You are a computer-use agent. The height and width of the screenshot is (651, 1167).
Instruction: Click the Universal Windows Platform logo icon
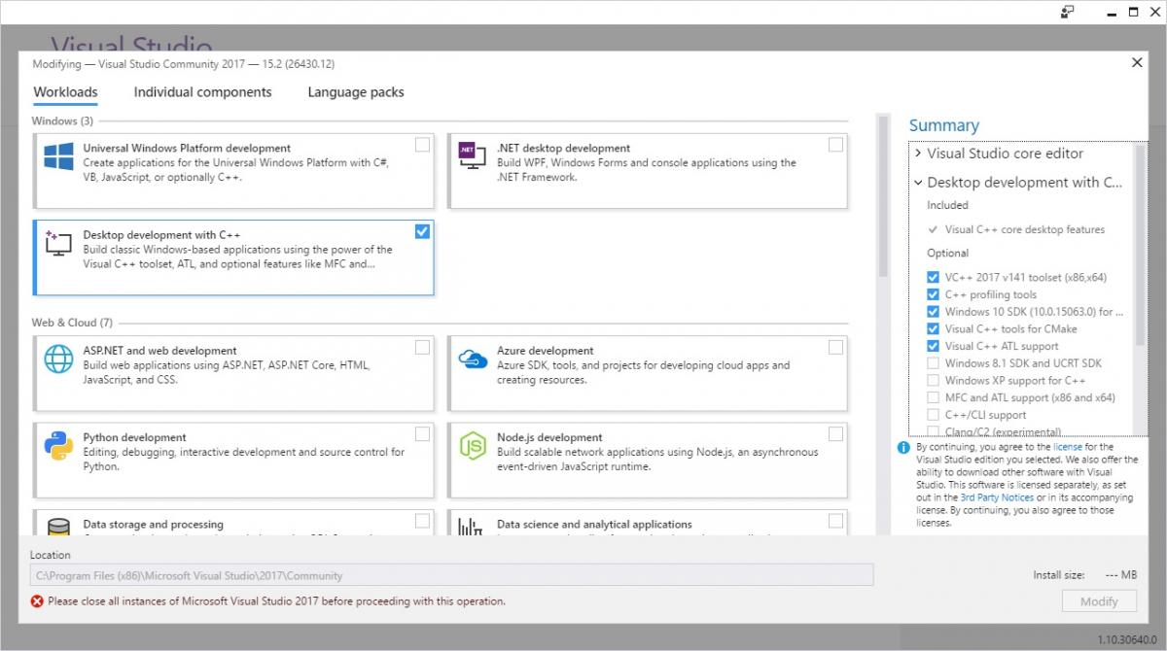tap(58, 156)
